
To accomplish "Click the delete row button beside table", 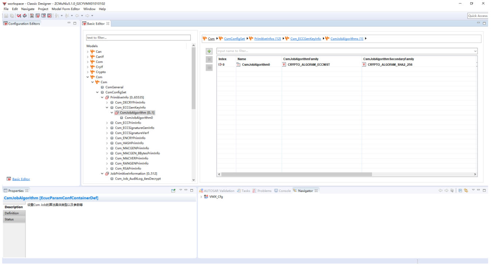I will (209, 59).
